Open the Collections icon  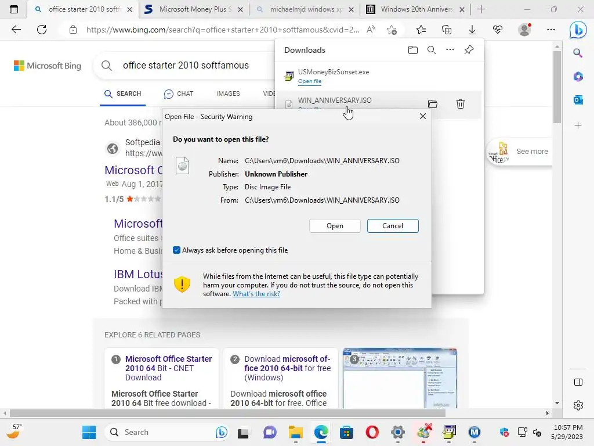447,30
